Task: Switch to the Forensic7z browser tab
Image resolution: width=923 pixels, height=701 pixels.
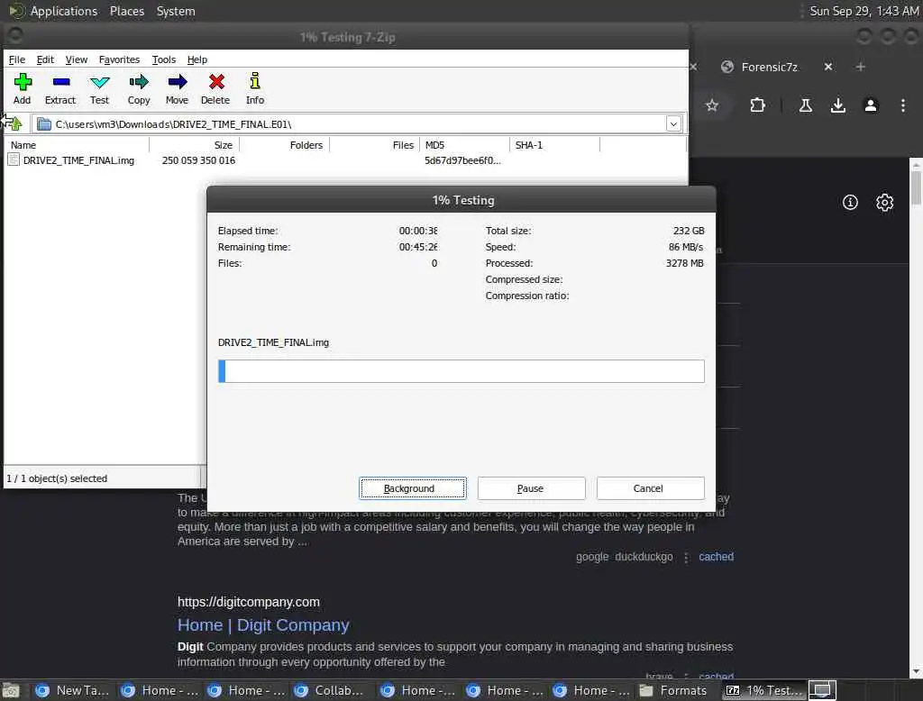Action: coord(770,67)
